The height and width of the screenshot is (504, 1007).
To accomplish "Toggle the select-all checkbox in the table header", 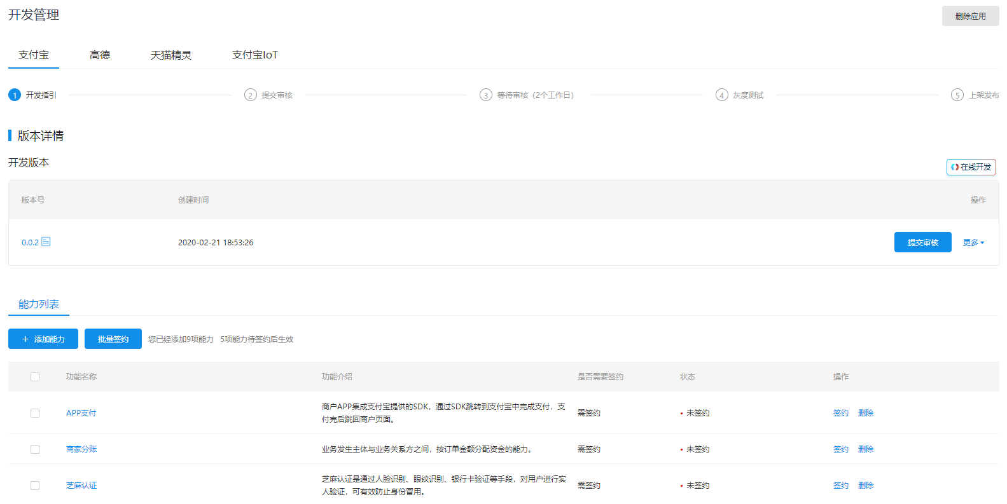I will 35,377.
